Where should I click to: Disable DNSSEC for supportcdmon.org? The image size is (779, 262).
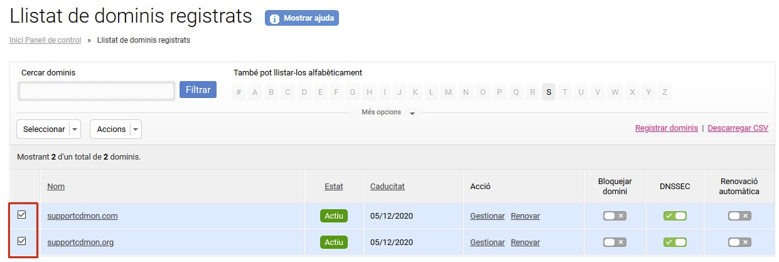click(675, 242)
